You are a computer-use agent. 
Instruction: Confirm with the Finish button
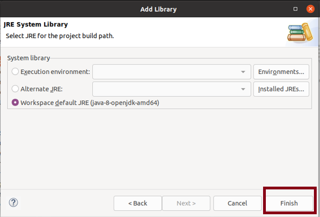(289, 203)
